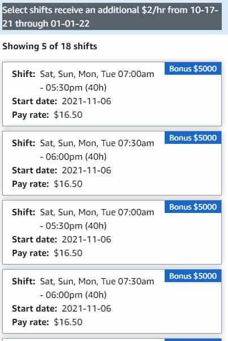Click Start date 2021-11-06 in first shift card

[62, 101]
